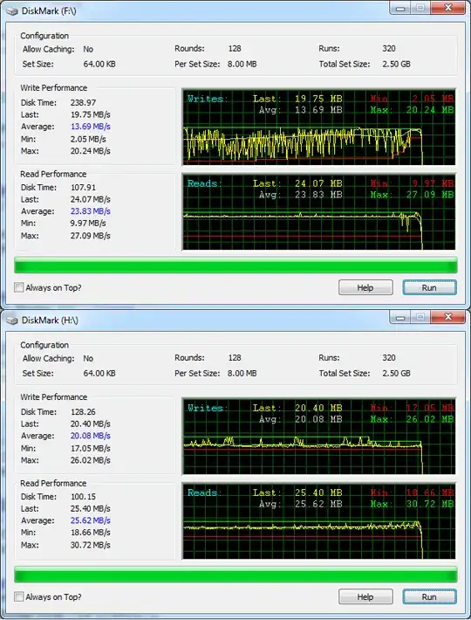Click the Rounds 128 value in H:\ window
Viewport: 471px width, 620px height.
pyautogui.click(x=235, y=357)
